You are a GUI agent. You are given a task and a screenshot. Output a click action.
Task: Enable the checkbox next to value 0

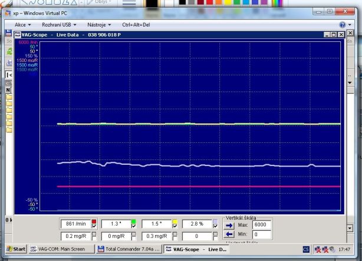pyautogui.click(x=215, y=239)
